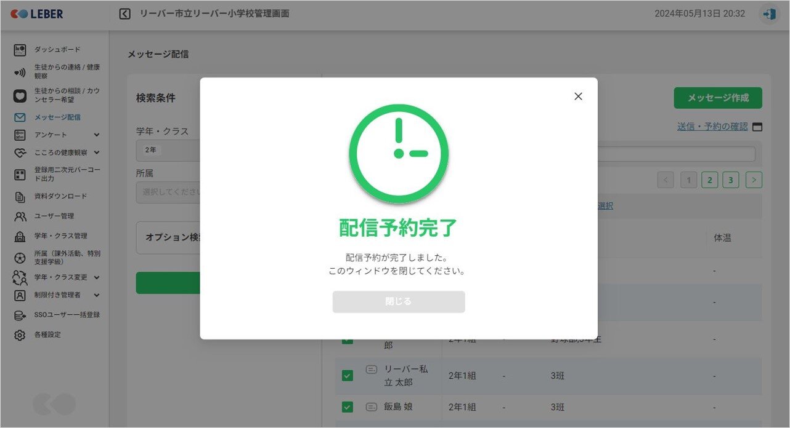
Task: Go to page 3 in pagination
Action: pyautogui.click(x=730, y=180)
